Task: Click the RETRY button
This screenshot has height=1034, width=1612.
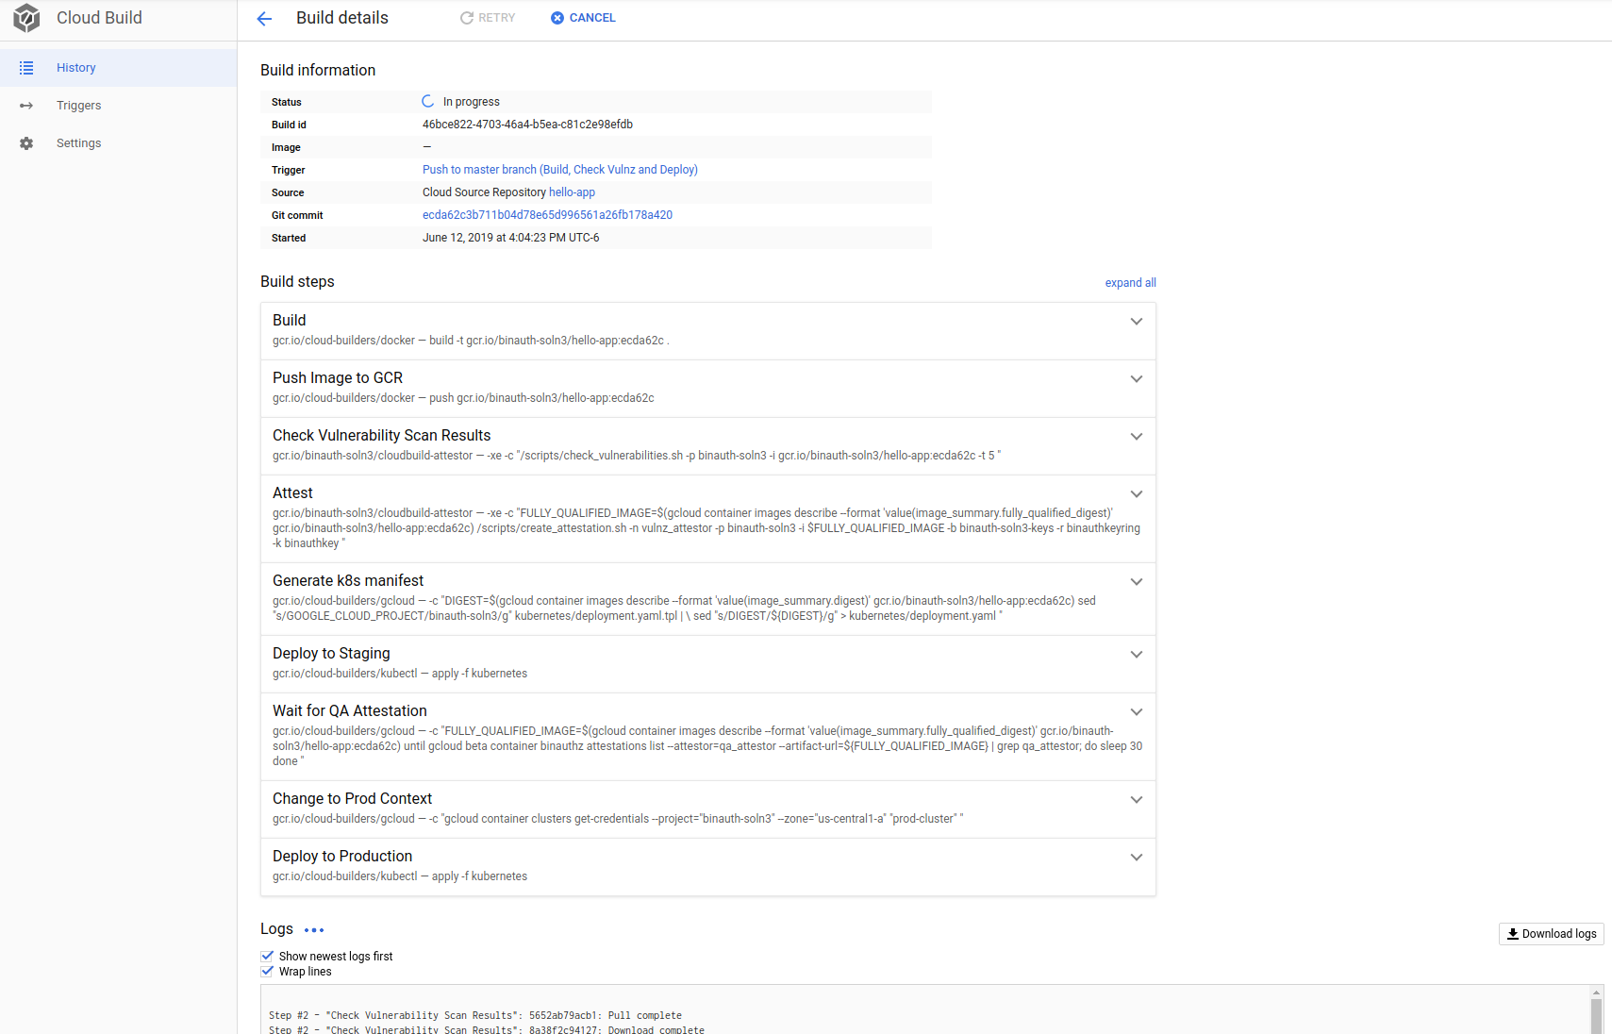Action: point(488,18)
